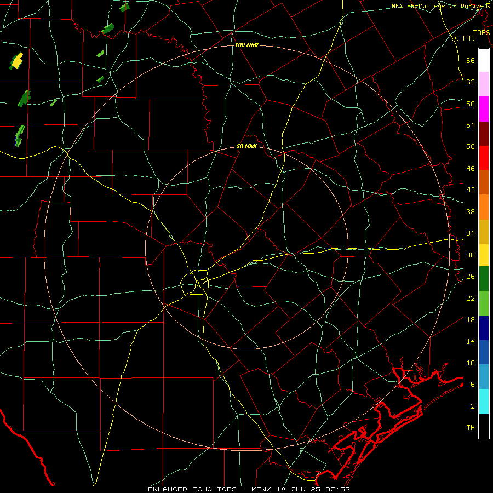Click the dark red 50 kft swatch

pos(484,134)
